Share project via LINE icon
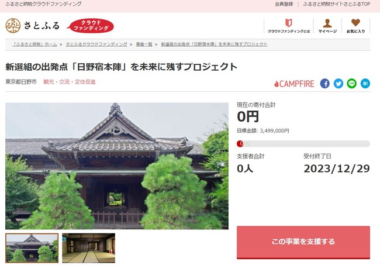Image resolution: width=380 pixels, height=265 pixels. tap(351, 84)
